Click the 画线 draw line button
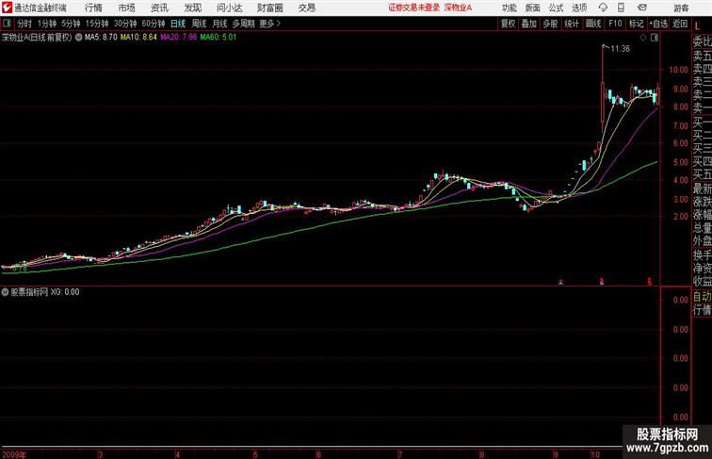This screenshot has width=712, height=459. [x=593, y=24]
